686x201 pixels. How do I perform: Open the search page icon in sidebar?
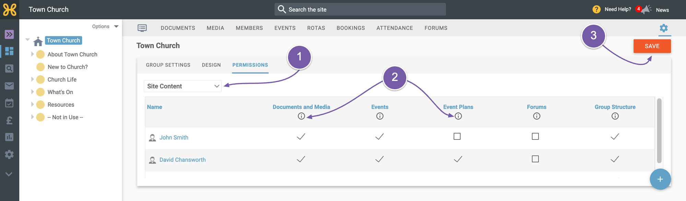(9, 68)
